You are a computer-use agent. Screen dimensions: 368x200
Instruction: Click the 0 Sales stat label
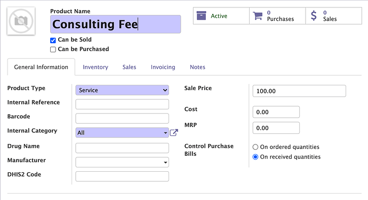330,16
